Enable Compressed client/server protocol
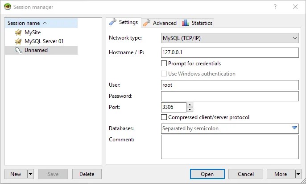This screenshot has width=306, height=184. coord(164,117)
